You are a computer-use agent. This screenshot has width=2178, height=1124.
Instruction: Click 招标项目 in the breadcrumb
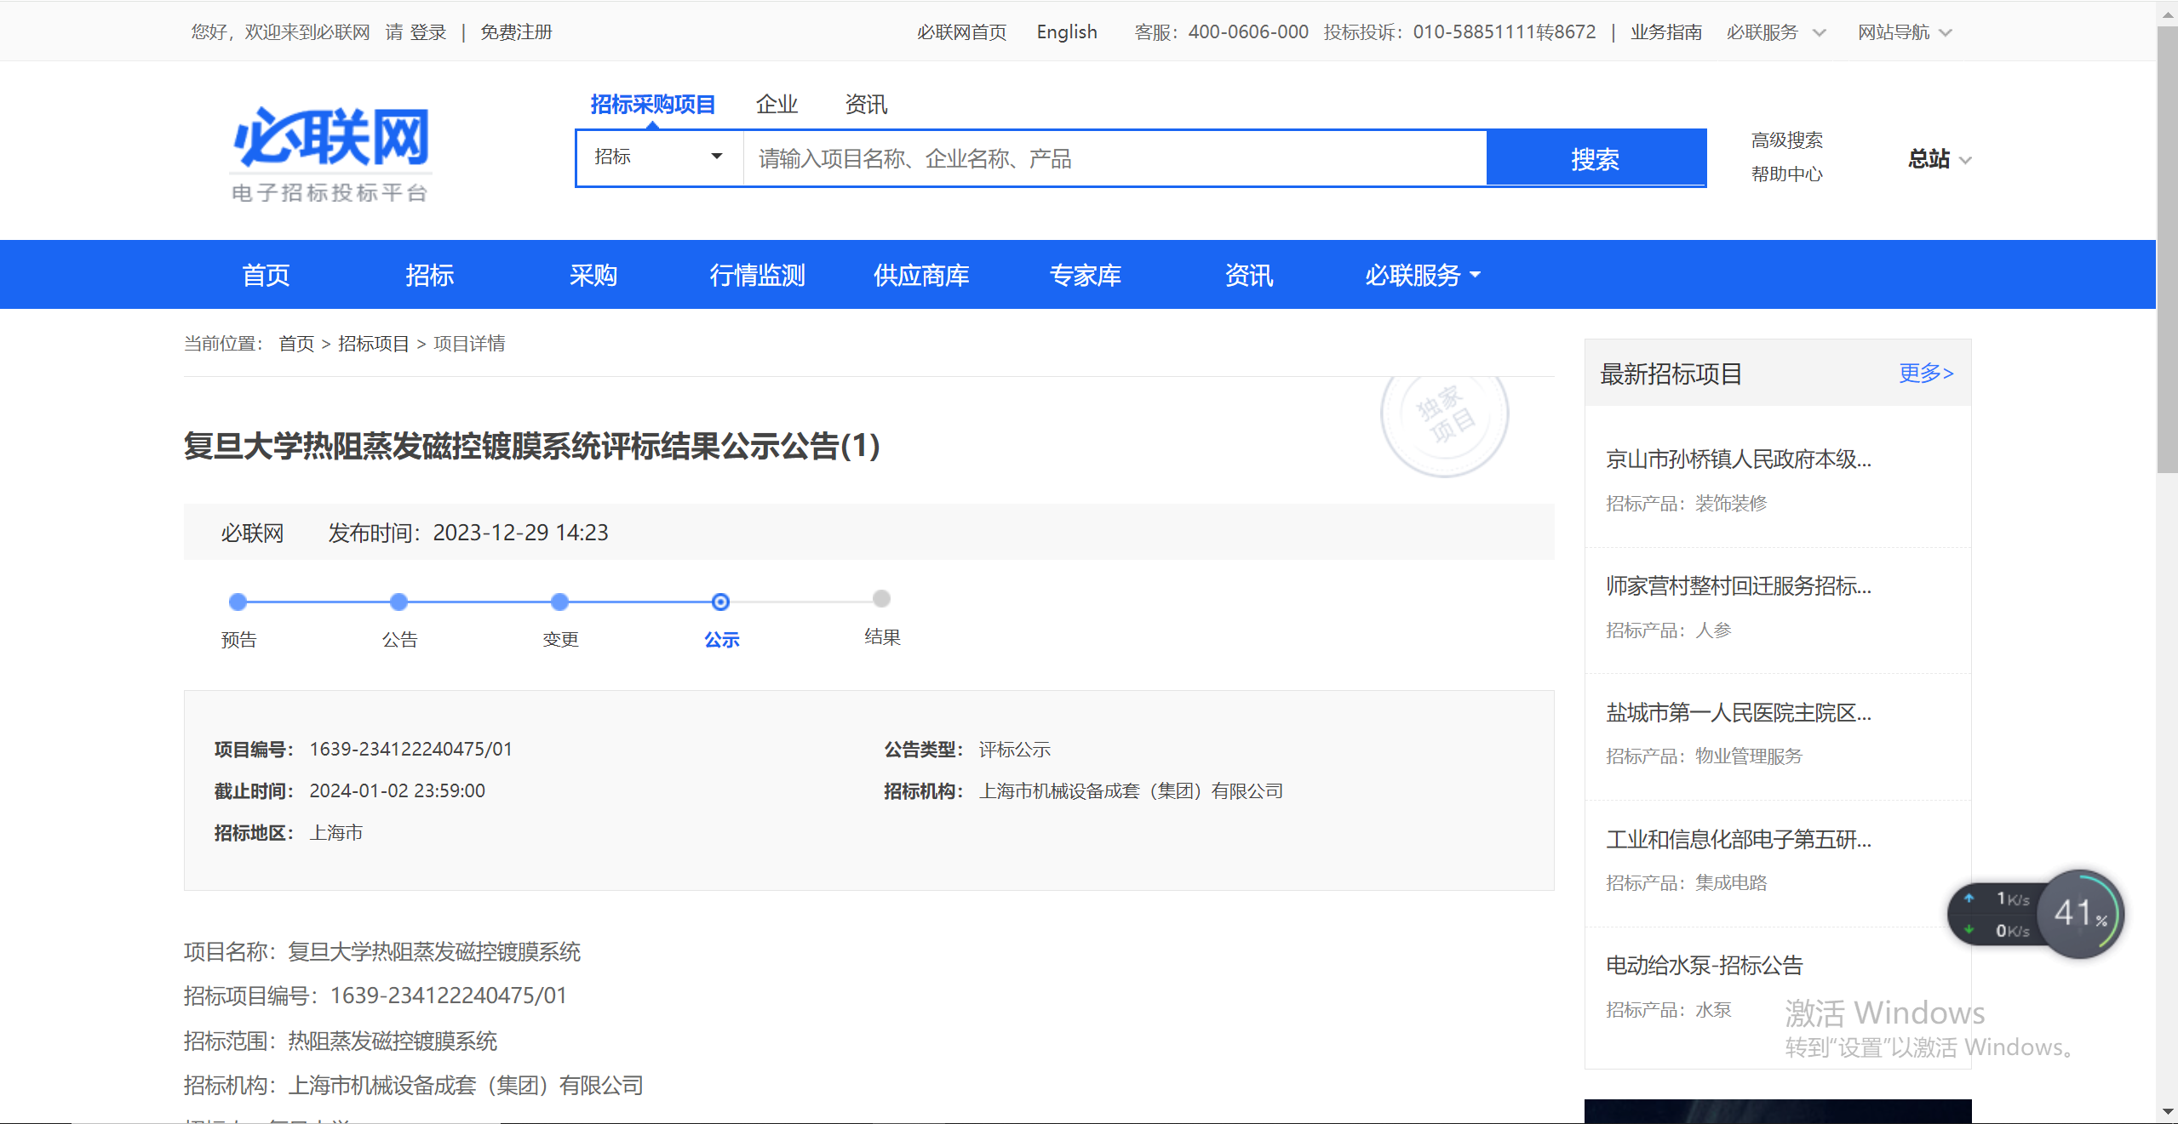(374, 344)
